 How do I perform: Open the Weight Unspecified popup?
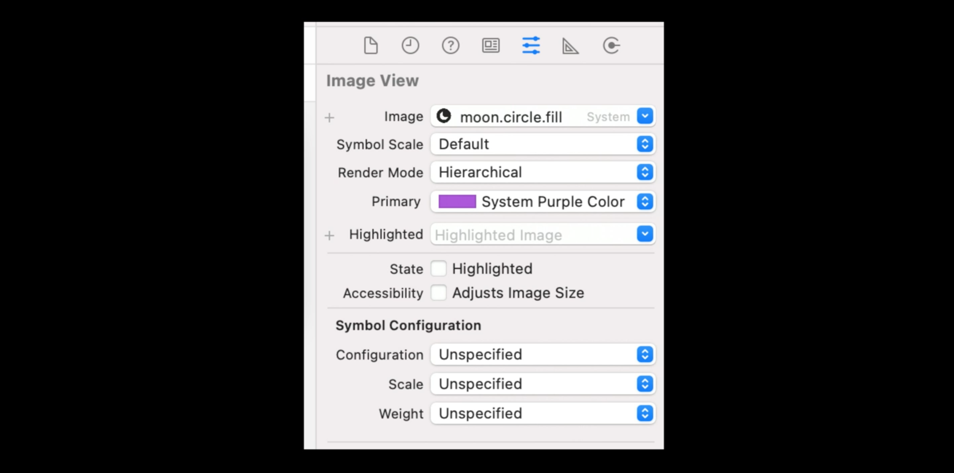pos(543,413)
